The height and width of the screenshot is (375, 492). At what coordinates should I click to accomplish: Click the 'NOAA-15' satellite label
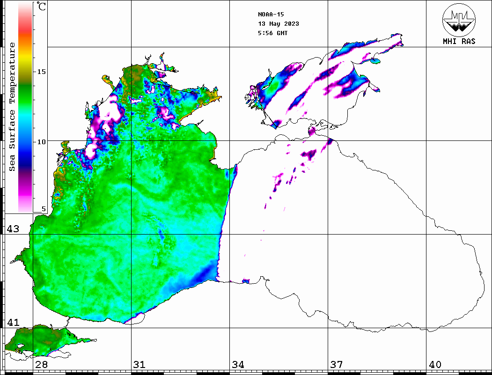click(x=271, y=15)
